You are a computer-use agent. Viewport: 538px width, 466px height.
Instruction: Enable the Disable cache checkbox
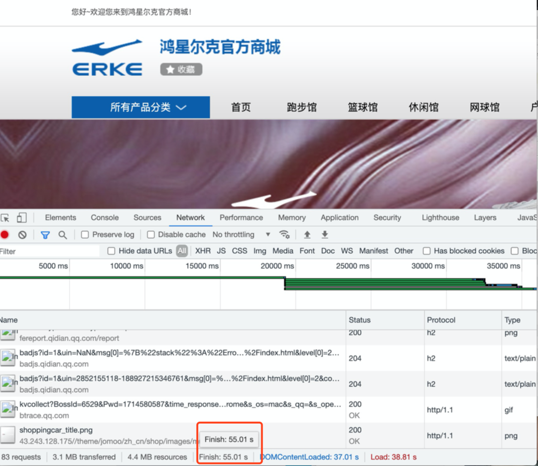[150, 235]
